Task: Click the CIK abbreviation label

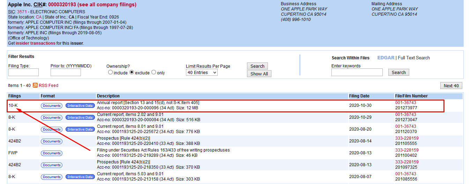Action: coord(38,5)
